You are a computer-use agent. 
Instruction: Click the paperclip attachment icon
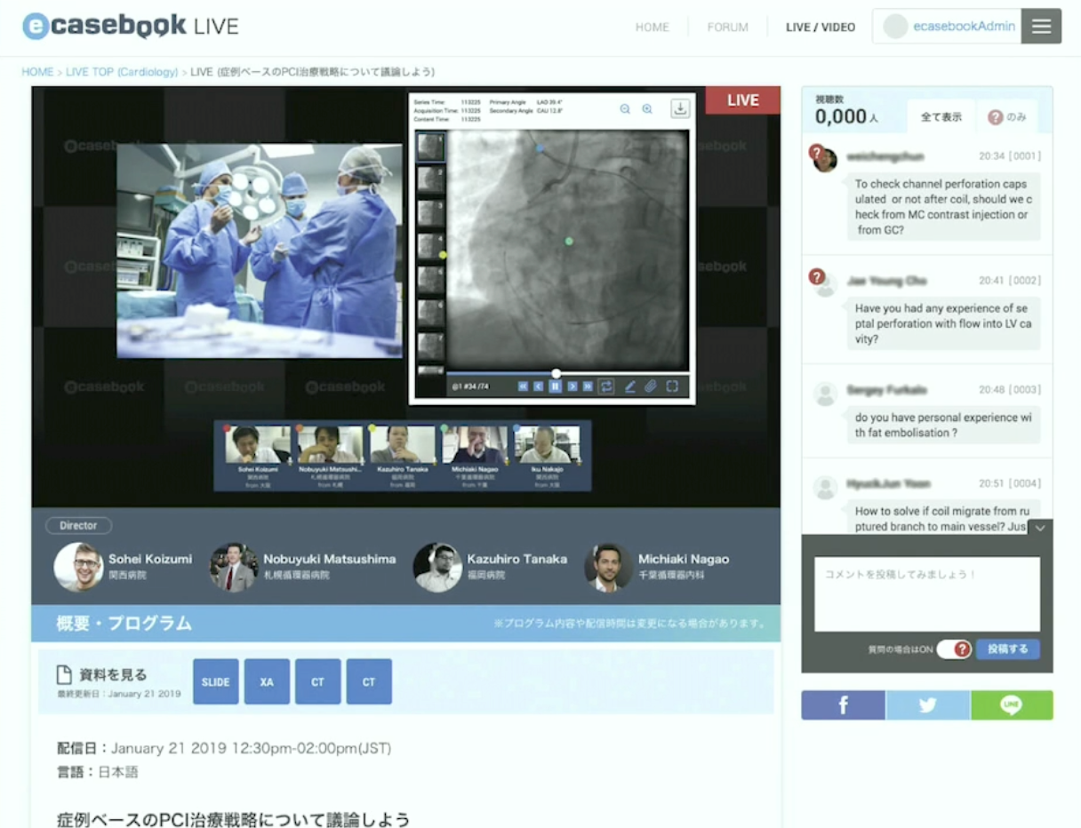651,386
